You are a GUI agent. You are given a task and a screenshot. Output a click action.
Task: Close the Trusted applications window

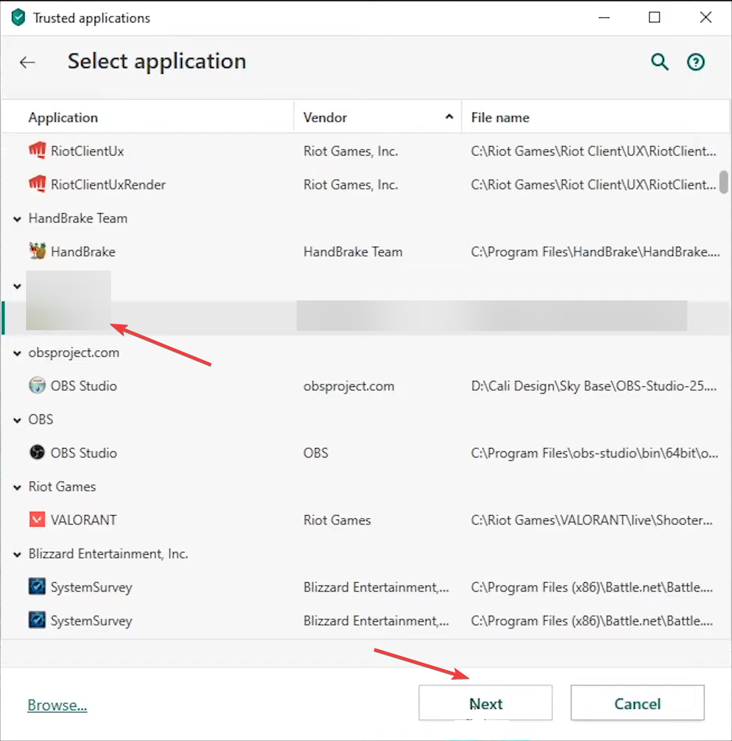coord(705,17)
